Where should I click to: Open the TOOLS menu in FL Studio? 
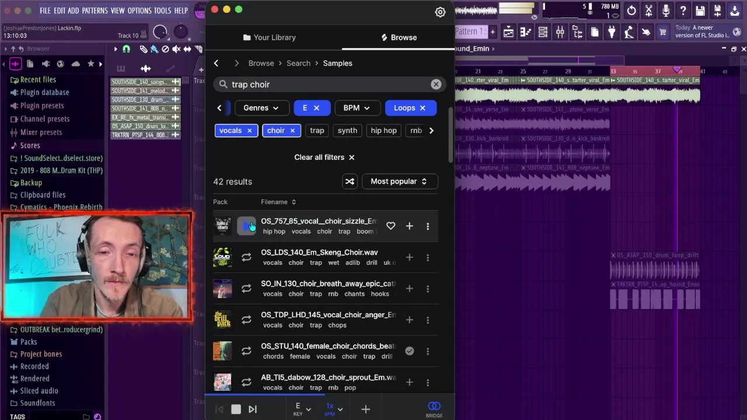coord(163,10)
